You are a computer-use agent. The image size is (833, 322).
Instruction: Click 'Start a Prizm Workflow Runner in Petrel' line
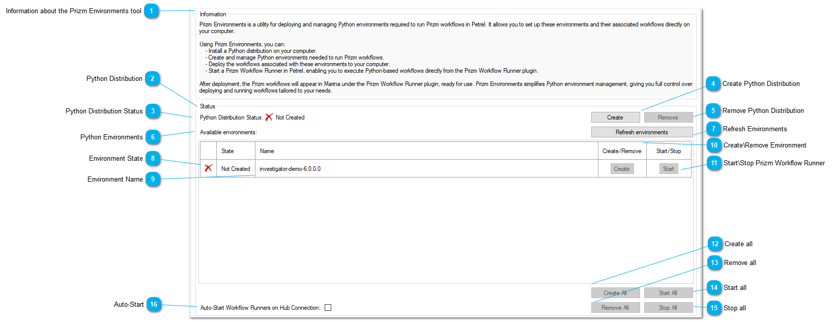371,71
